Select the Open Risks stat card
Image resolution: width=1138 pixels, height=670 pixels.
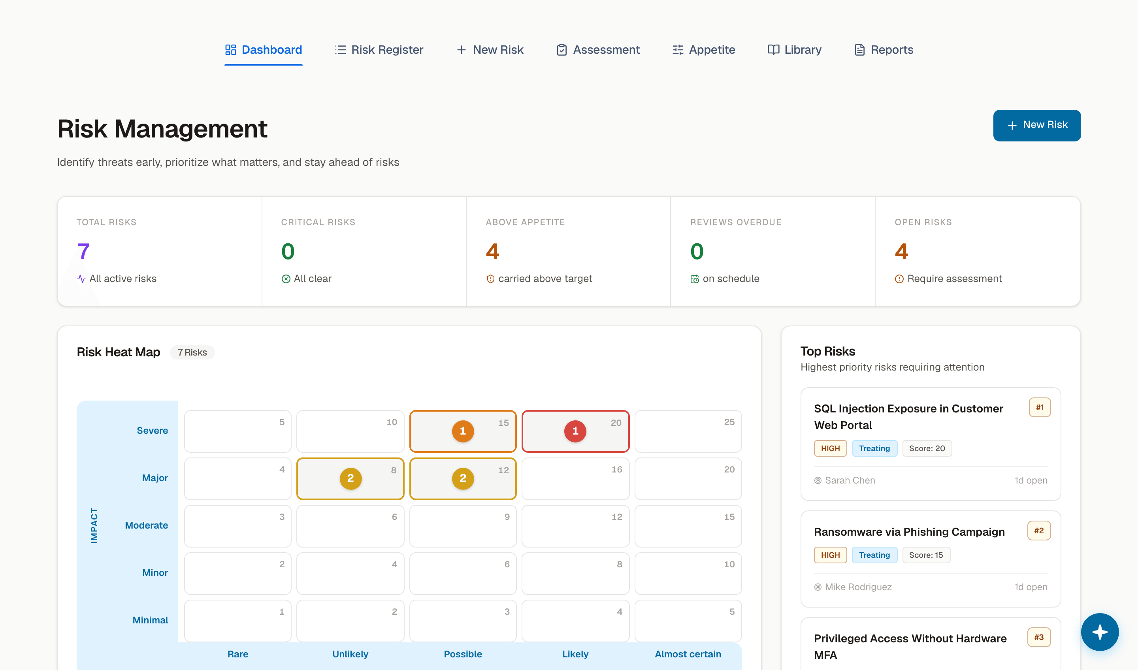(978, 251)
